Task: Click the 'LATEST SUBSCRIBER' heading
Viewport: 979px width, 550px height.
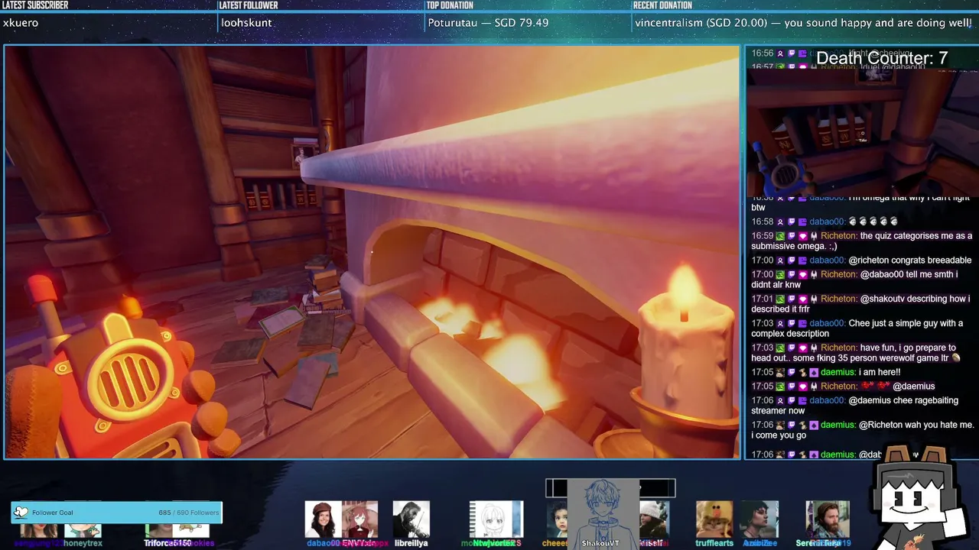Action: [x=35, y=5]
